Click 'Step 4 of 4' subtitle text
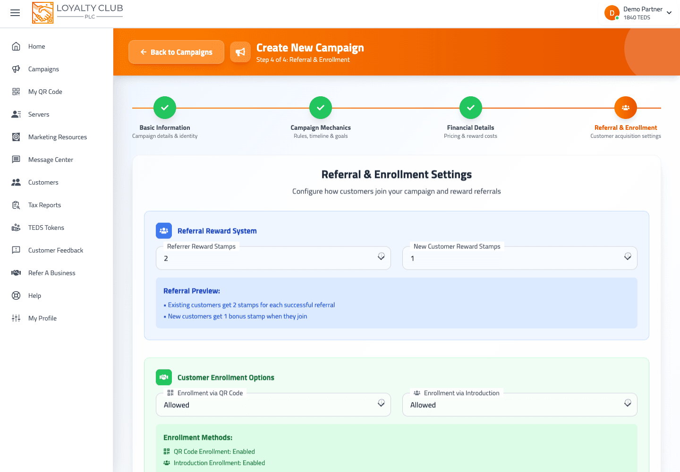 (x=303, y=59)
